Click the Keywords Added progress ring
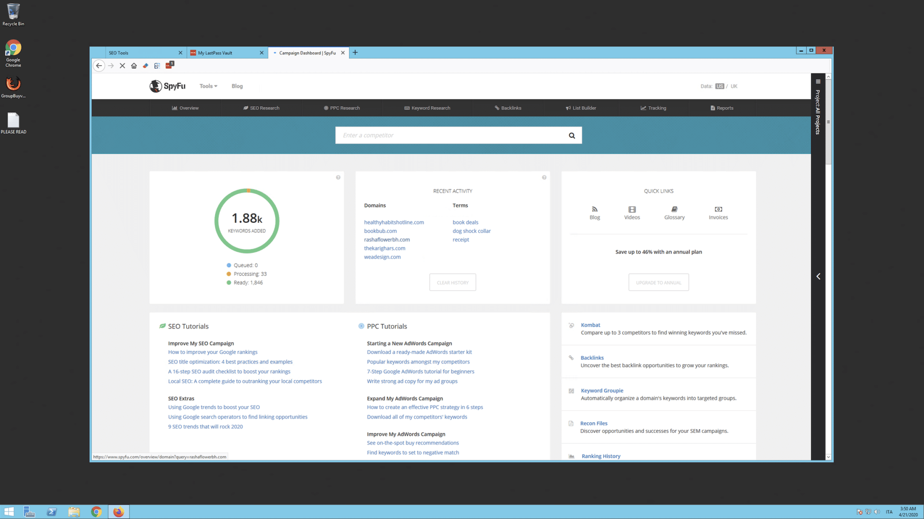924x519 pixels. coord(247,221)
